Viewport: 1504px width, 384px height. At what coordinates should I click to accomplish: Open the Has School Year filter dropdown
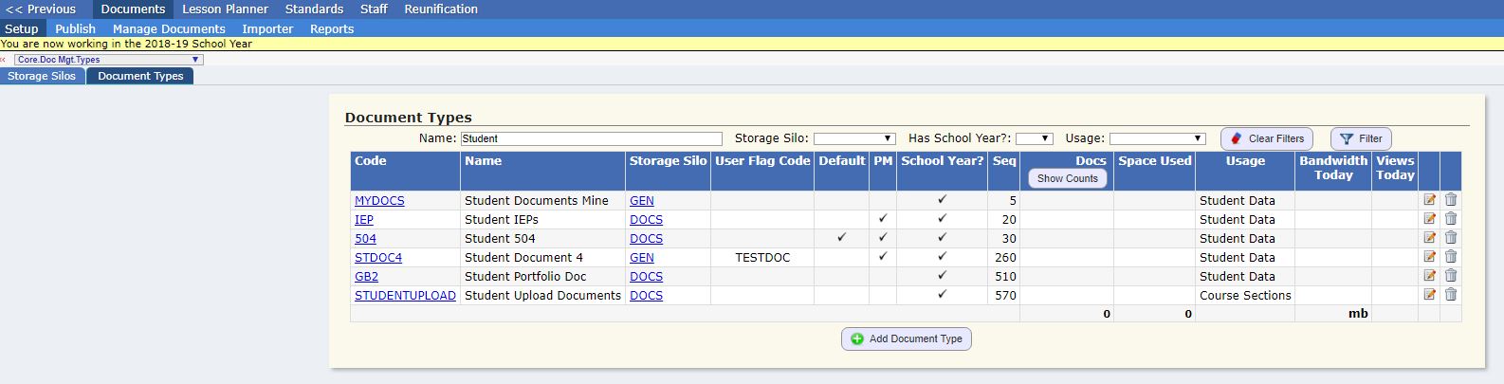(1034, 138)
